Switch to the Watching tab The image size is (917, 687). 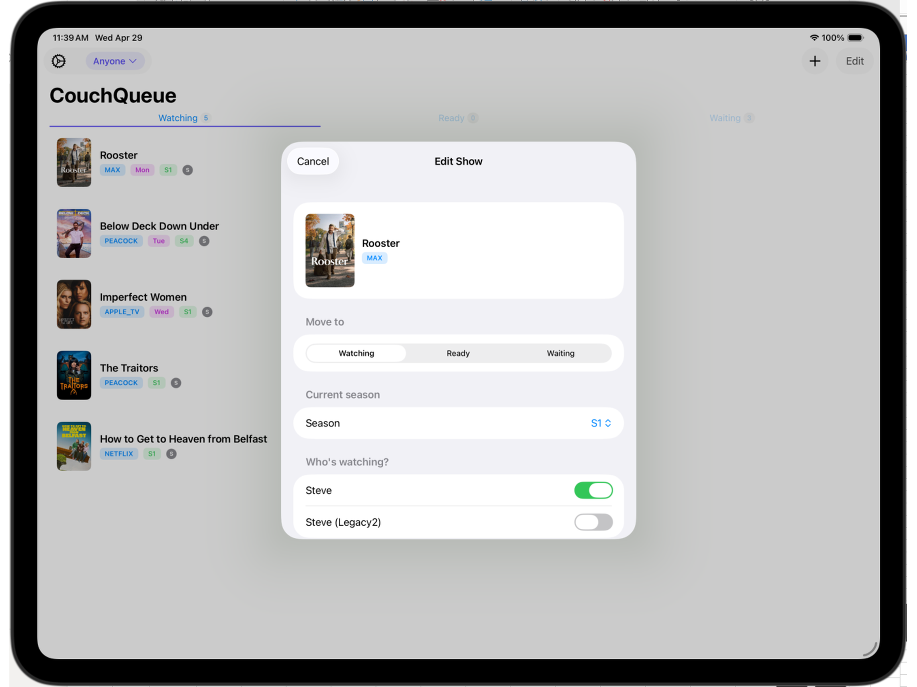pyautogui.click(x=185, y=118)
